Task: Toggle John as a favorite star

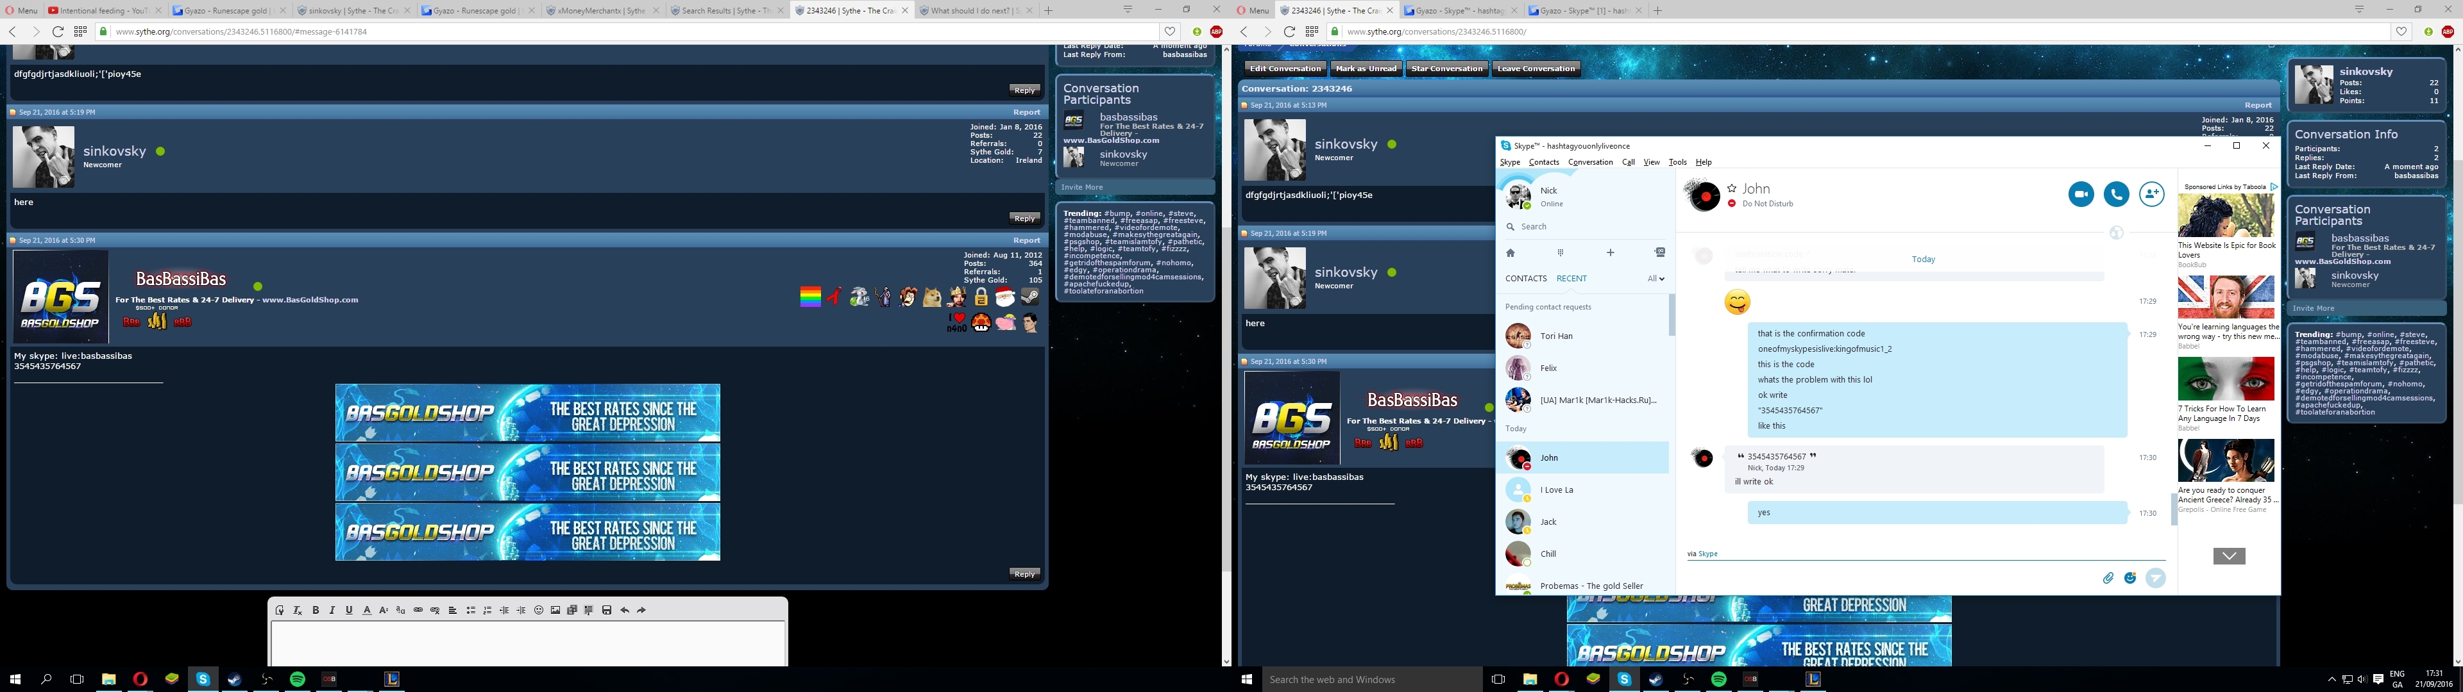Action: (1732, 188)
